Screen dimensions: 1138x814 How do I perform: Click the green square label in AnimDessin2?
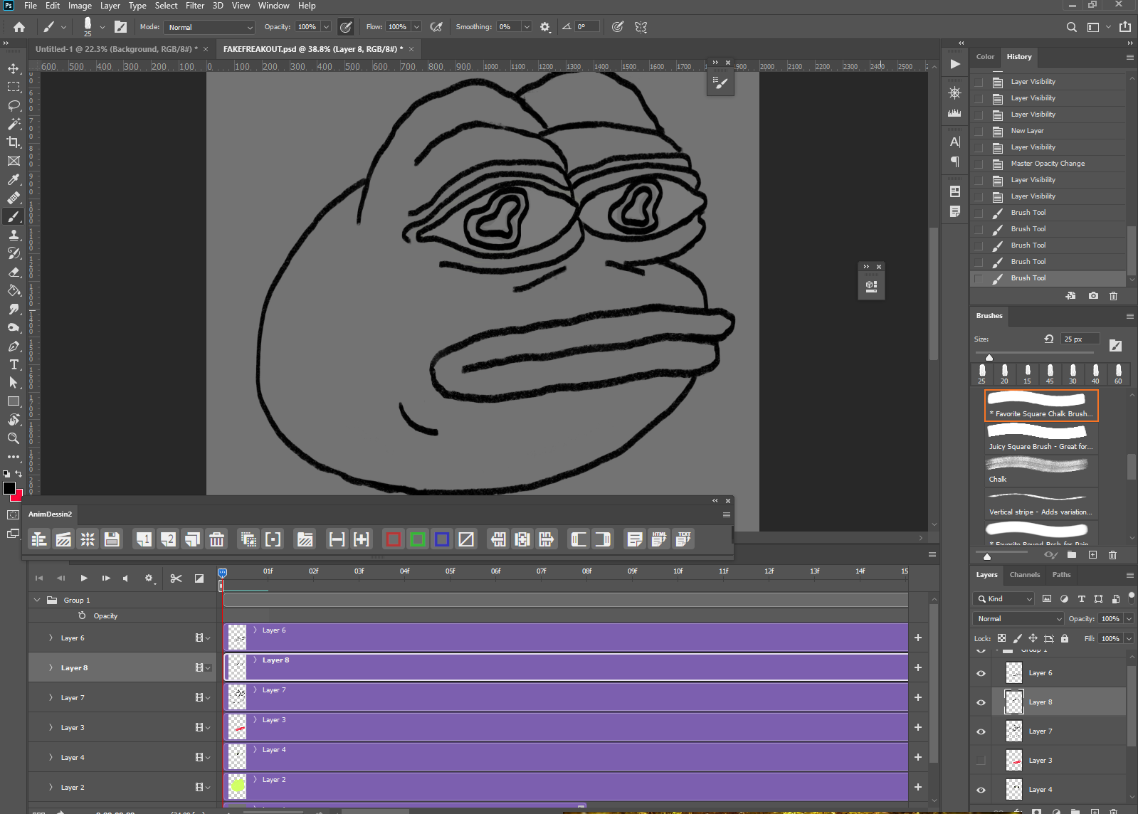tap(418, 539)
